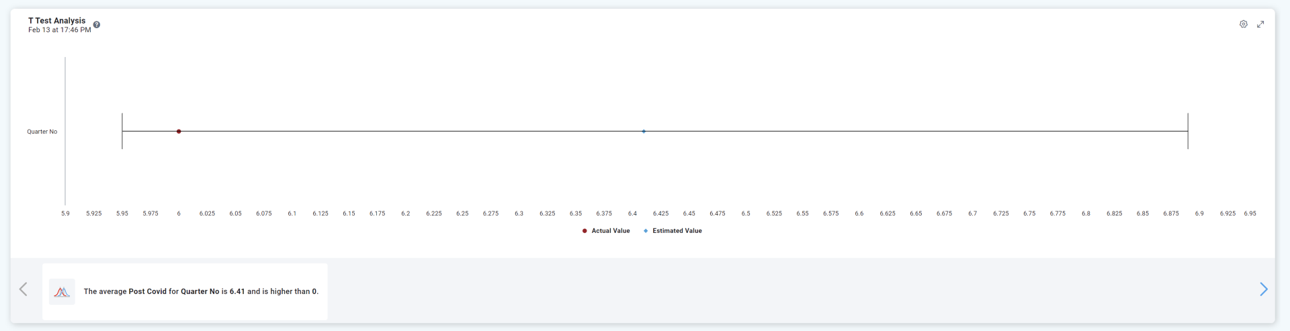
Task: Toggle the Actual Value legend label
Action: 610,231
